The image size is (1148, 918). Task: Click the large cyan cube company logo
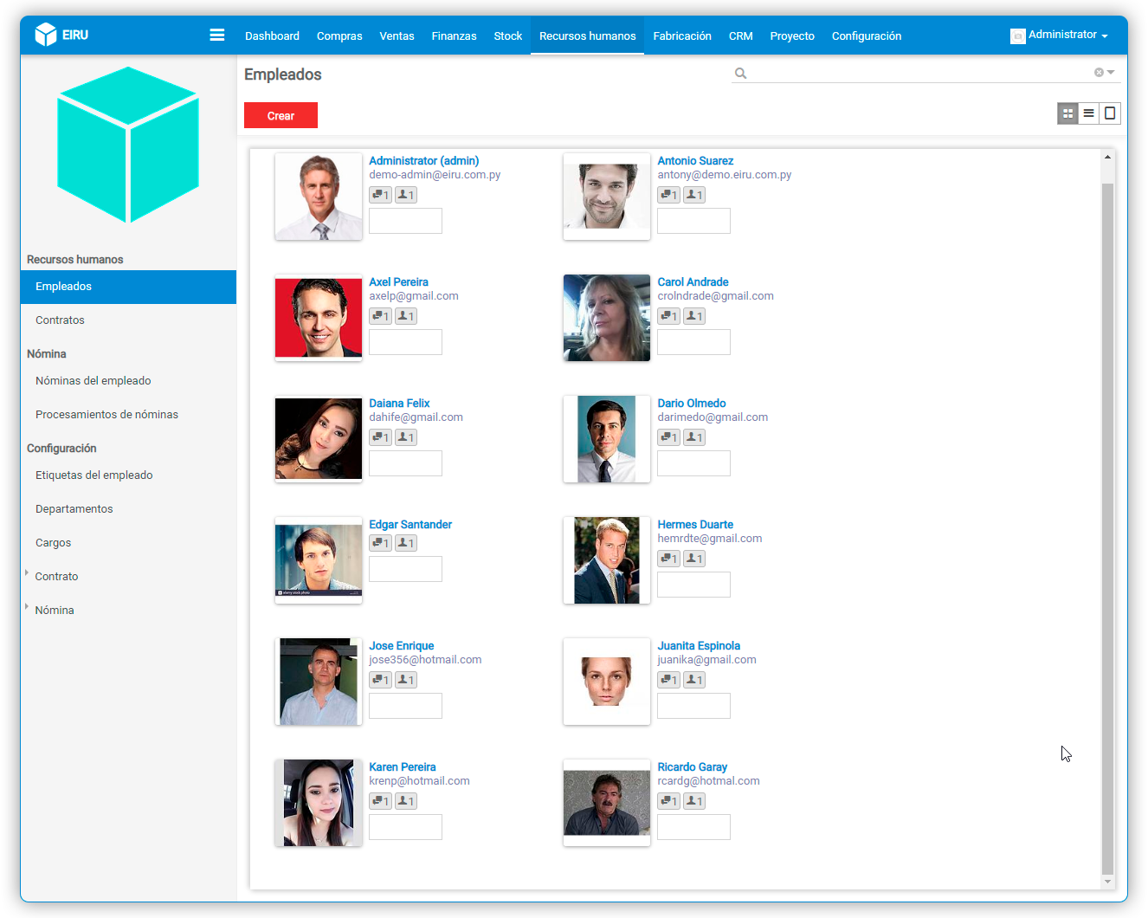128,145
